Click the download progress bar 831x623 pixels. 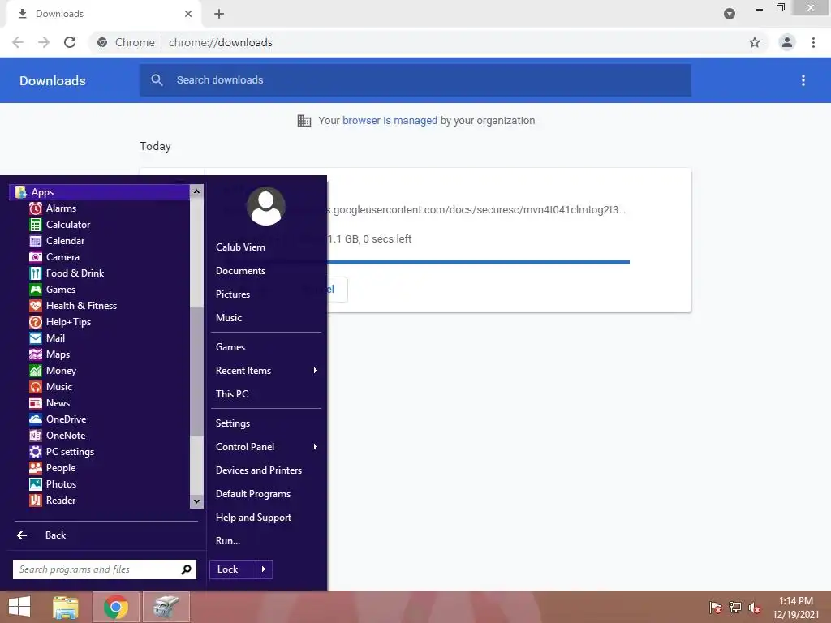(479, 262)
